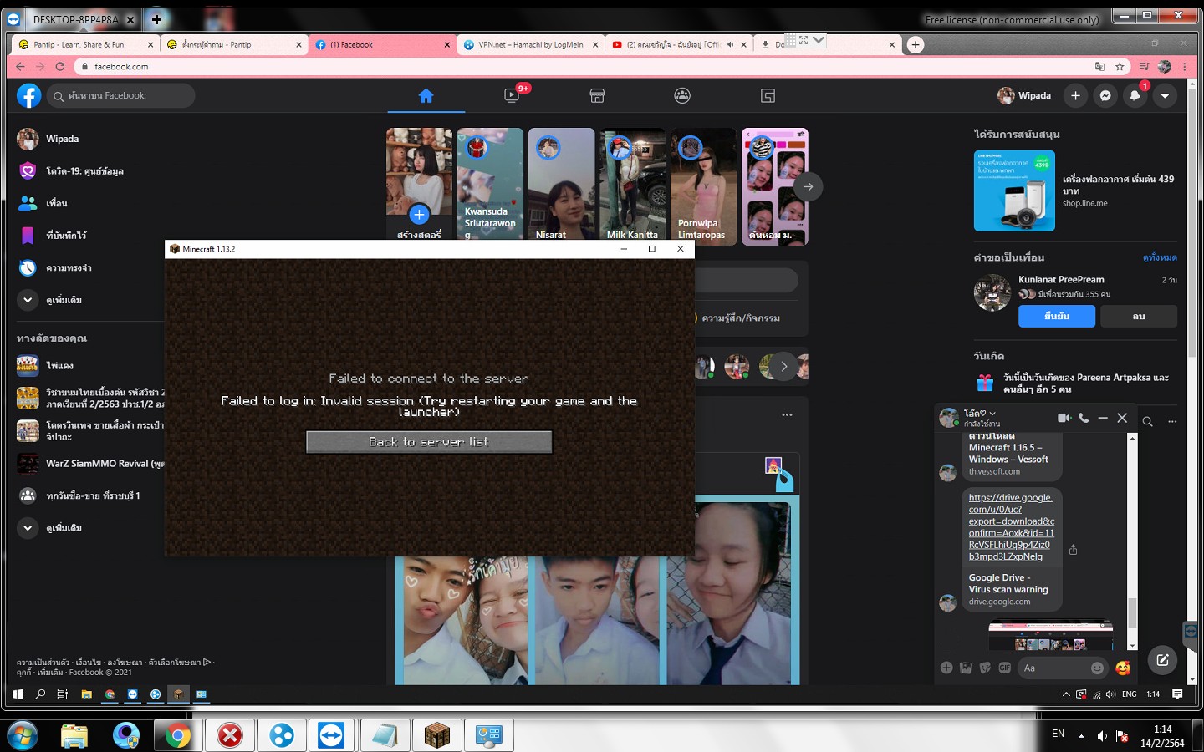Open the Windows 7 Start orb

coord(23,735)
